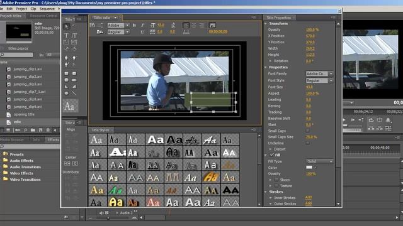Screen dimensions: 403x226
Task: Select the Wedge shape tool
Action: 66,87
